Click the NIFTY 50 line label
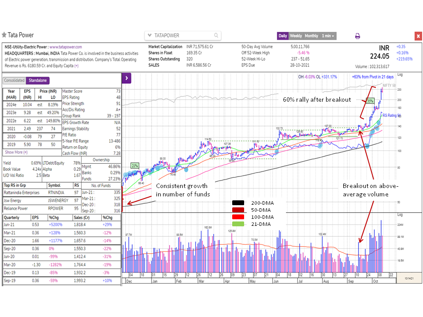Viewport: 423px width, 317px height. 389,85
